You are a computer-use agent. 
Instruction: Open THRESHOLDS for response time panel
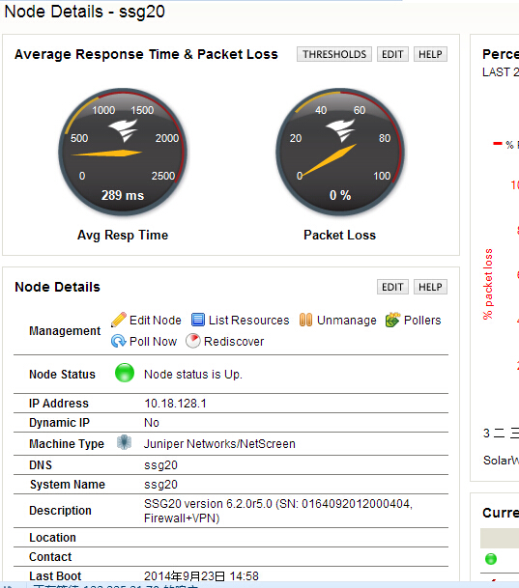pos(334,54)
